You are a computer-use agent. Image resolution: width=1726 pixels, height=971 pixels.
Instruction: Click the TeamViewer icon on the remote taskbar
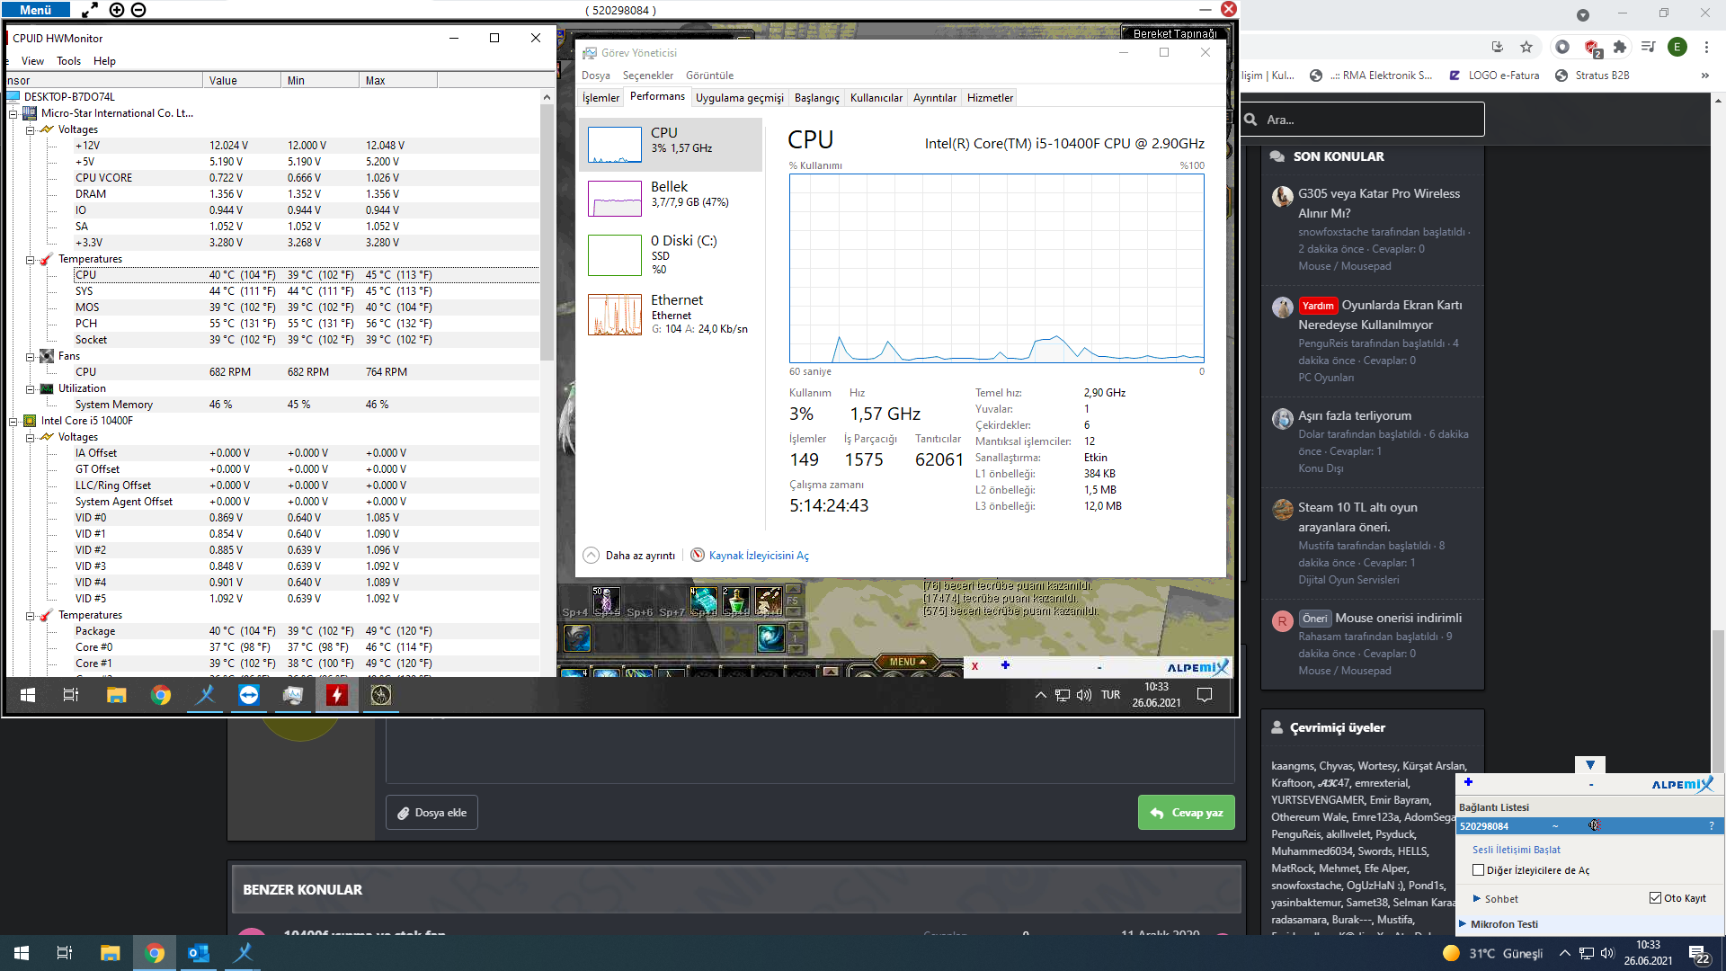click(249, 695)
